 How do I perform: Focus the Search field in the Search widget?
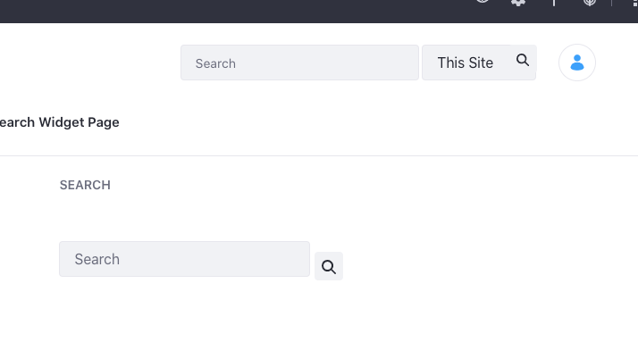pos(184,259)
